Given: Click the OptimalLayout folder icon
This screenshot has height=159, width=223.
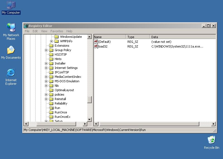Looking at the screenshot, I should (x=51, y=90).
